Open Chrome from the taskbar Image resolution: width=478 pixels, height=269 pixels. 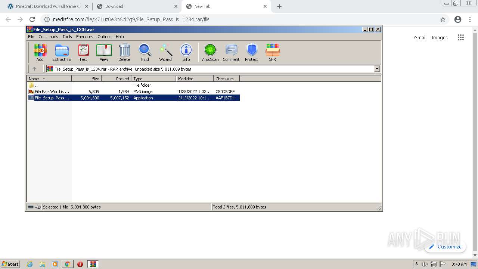[x=67, y=264]
